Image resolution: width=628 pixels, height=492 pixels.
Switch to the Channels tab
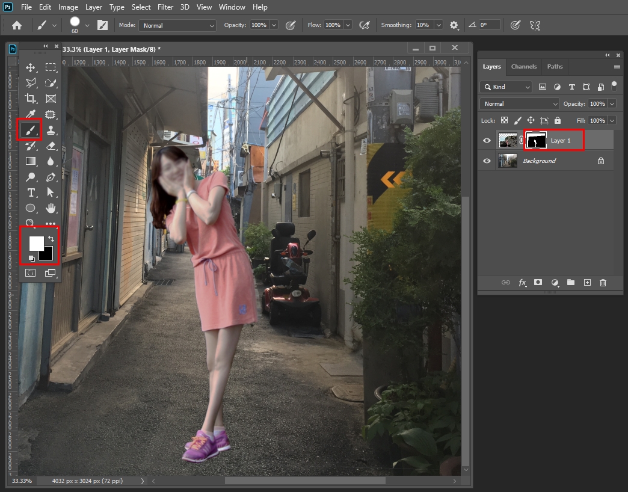523,67
